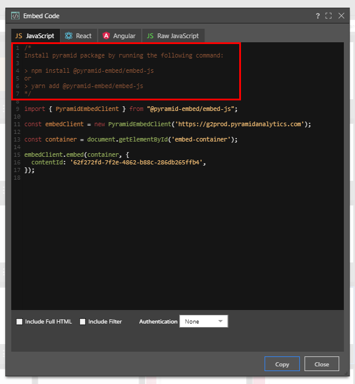
Task: Close the Embed Code dialog with X
Action: (x=341, y=16)
